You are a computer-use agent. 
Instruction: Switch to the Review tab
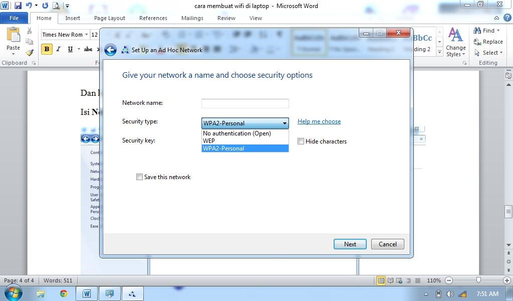click(226, 18)
